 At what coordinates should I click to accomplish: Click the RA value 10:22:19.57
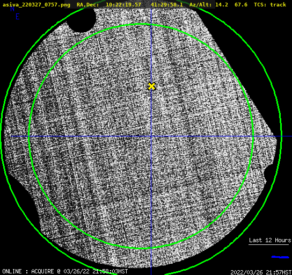123,5
